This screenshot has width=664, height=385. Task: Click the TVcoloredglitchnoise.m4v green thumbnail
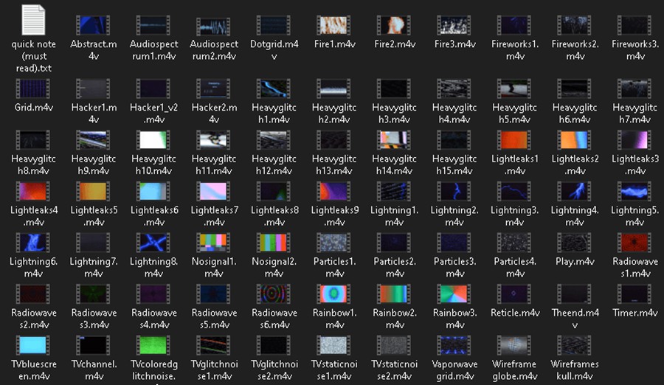pos(153,345)
